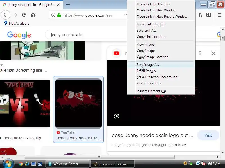Click the Switch between windows icon
The height and width of the screenshot is (168, 225).
click(40, 164)
